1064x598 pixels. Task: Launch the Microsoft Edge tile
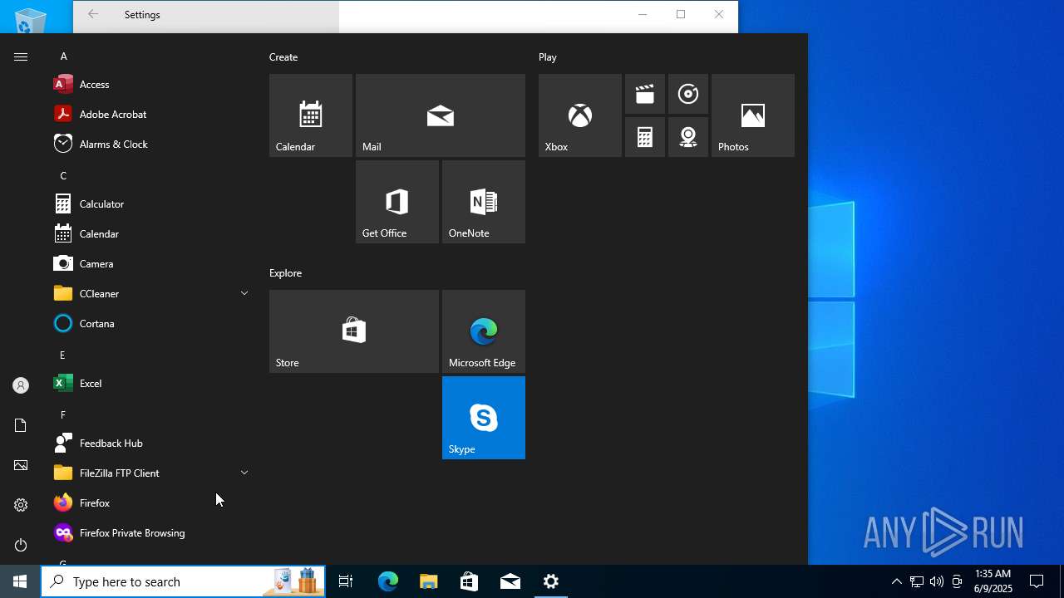(484, 331)
